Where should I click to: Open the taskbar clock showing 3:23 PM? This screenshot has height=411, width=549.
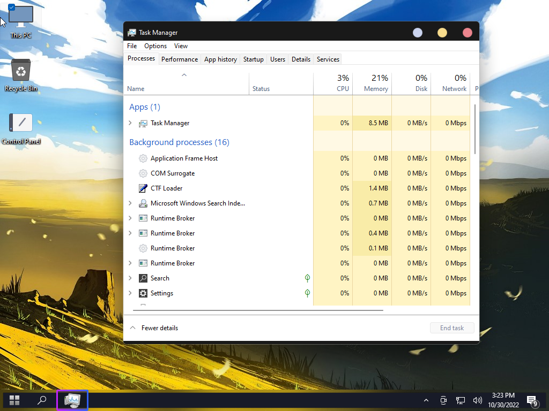pos(503,400)
